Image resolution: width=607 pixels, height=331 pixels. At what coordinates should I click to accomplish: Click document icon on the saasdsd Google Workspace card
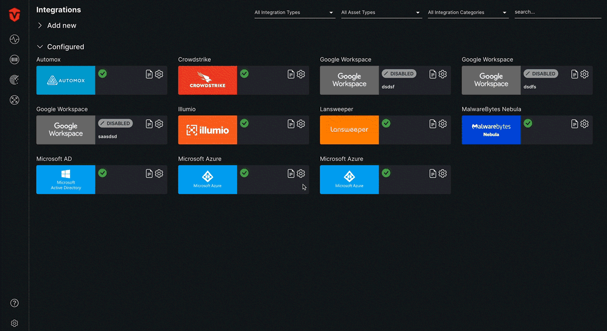[x=149, y=124]
